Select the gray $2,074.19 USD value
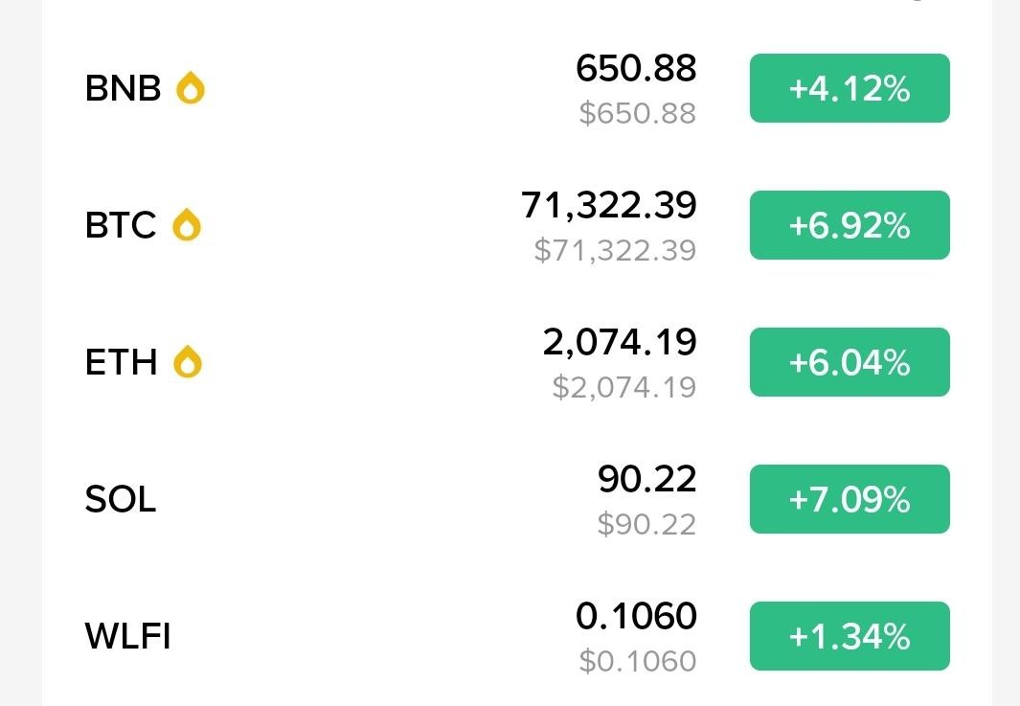The height and width of the screenshot is (706, 1020). click(x=623, y=388)
